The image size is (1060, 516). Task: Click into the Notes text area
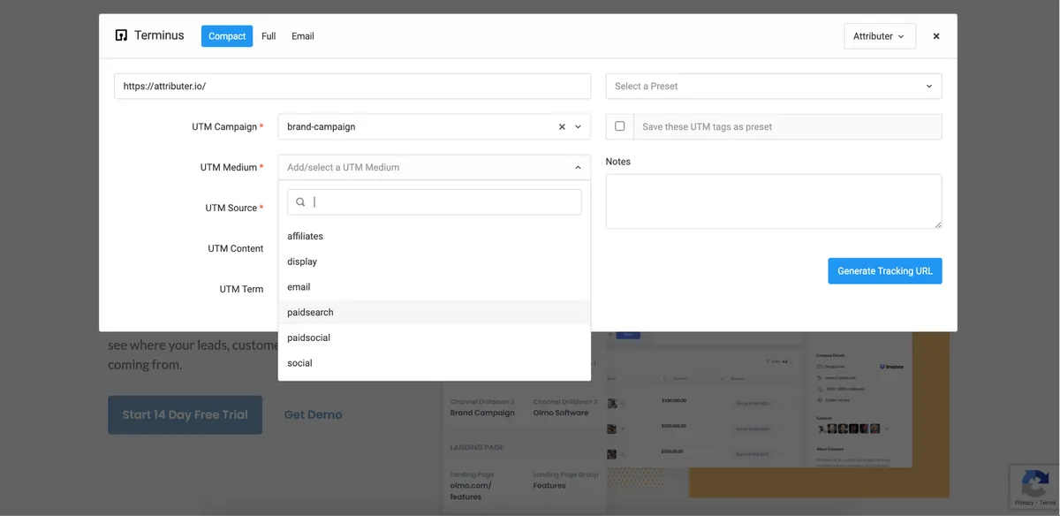click(773, 201)
